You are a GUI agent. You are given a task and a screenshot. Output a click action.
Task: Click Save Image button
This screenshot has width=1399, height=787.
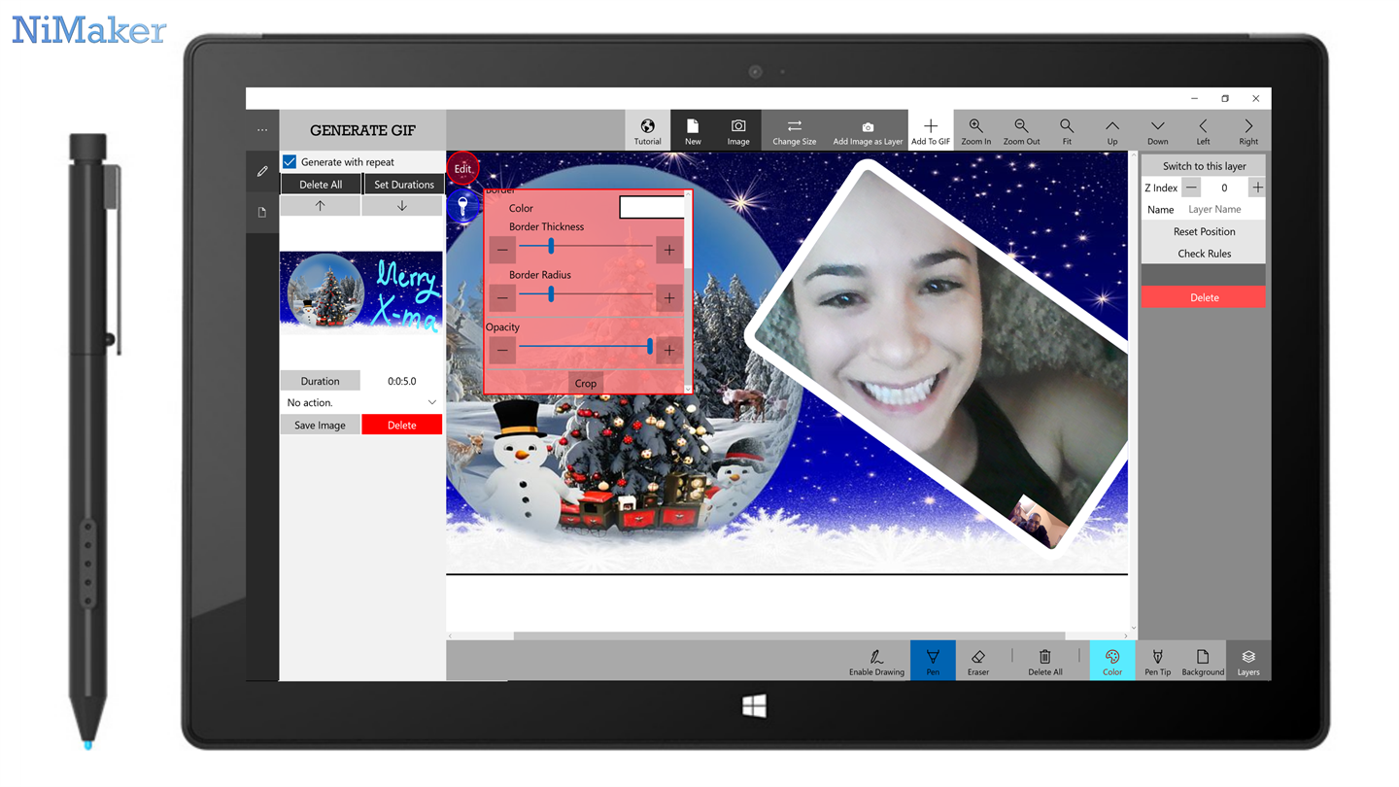click(321, 425)
